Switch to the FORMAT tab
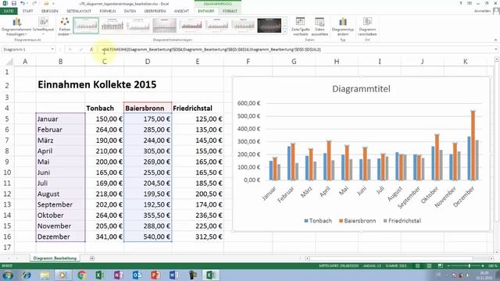 click(230, 11)
